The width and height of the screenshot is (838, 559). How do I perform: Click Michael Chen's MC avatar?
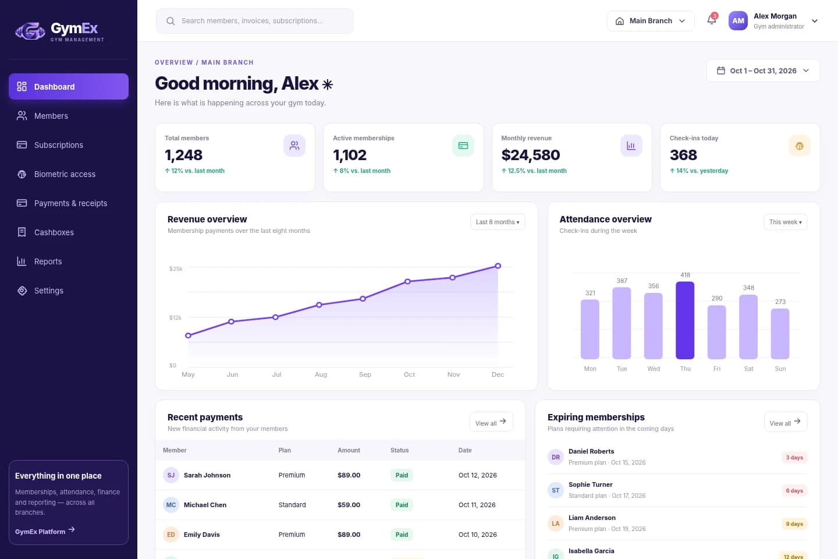tap(171, 505)
